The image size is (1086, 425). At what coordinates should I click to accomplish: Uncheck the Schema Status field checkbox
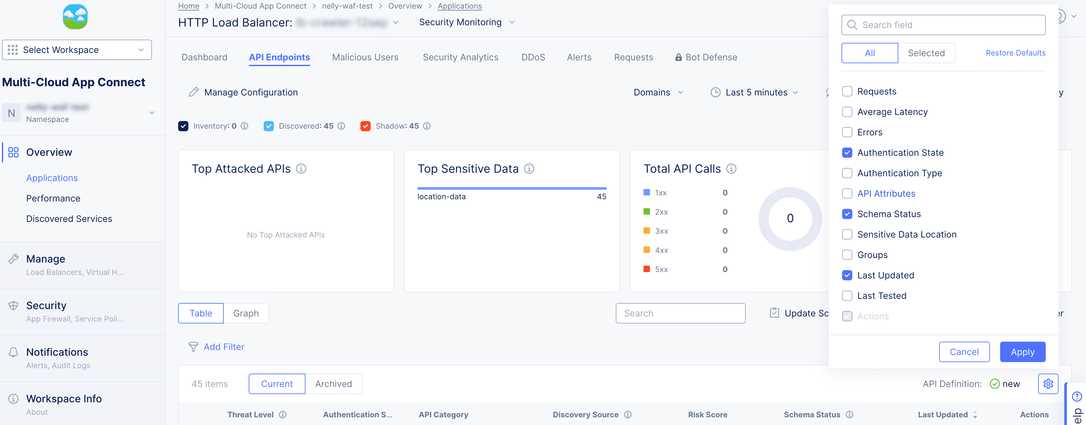847,214
